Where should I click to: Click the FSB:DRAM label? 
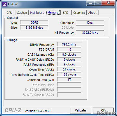tap(46, 49)
